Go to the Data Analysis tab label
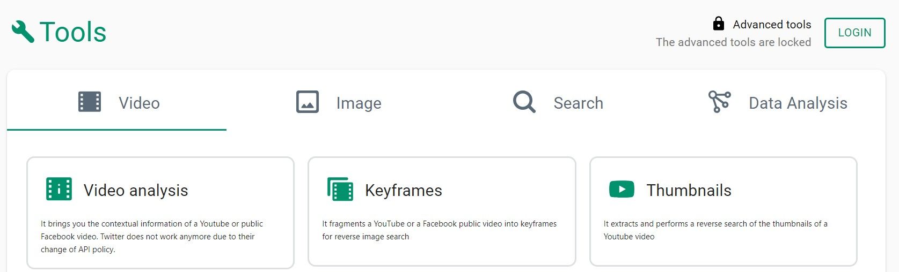 [798, 103]
